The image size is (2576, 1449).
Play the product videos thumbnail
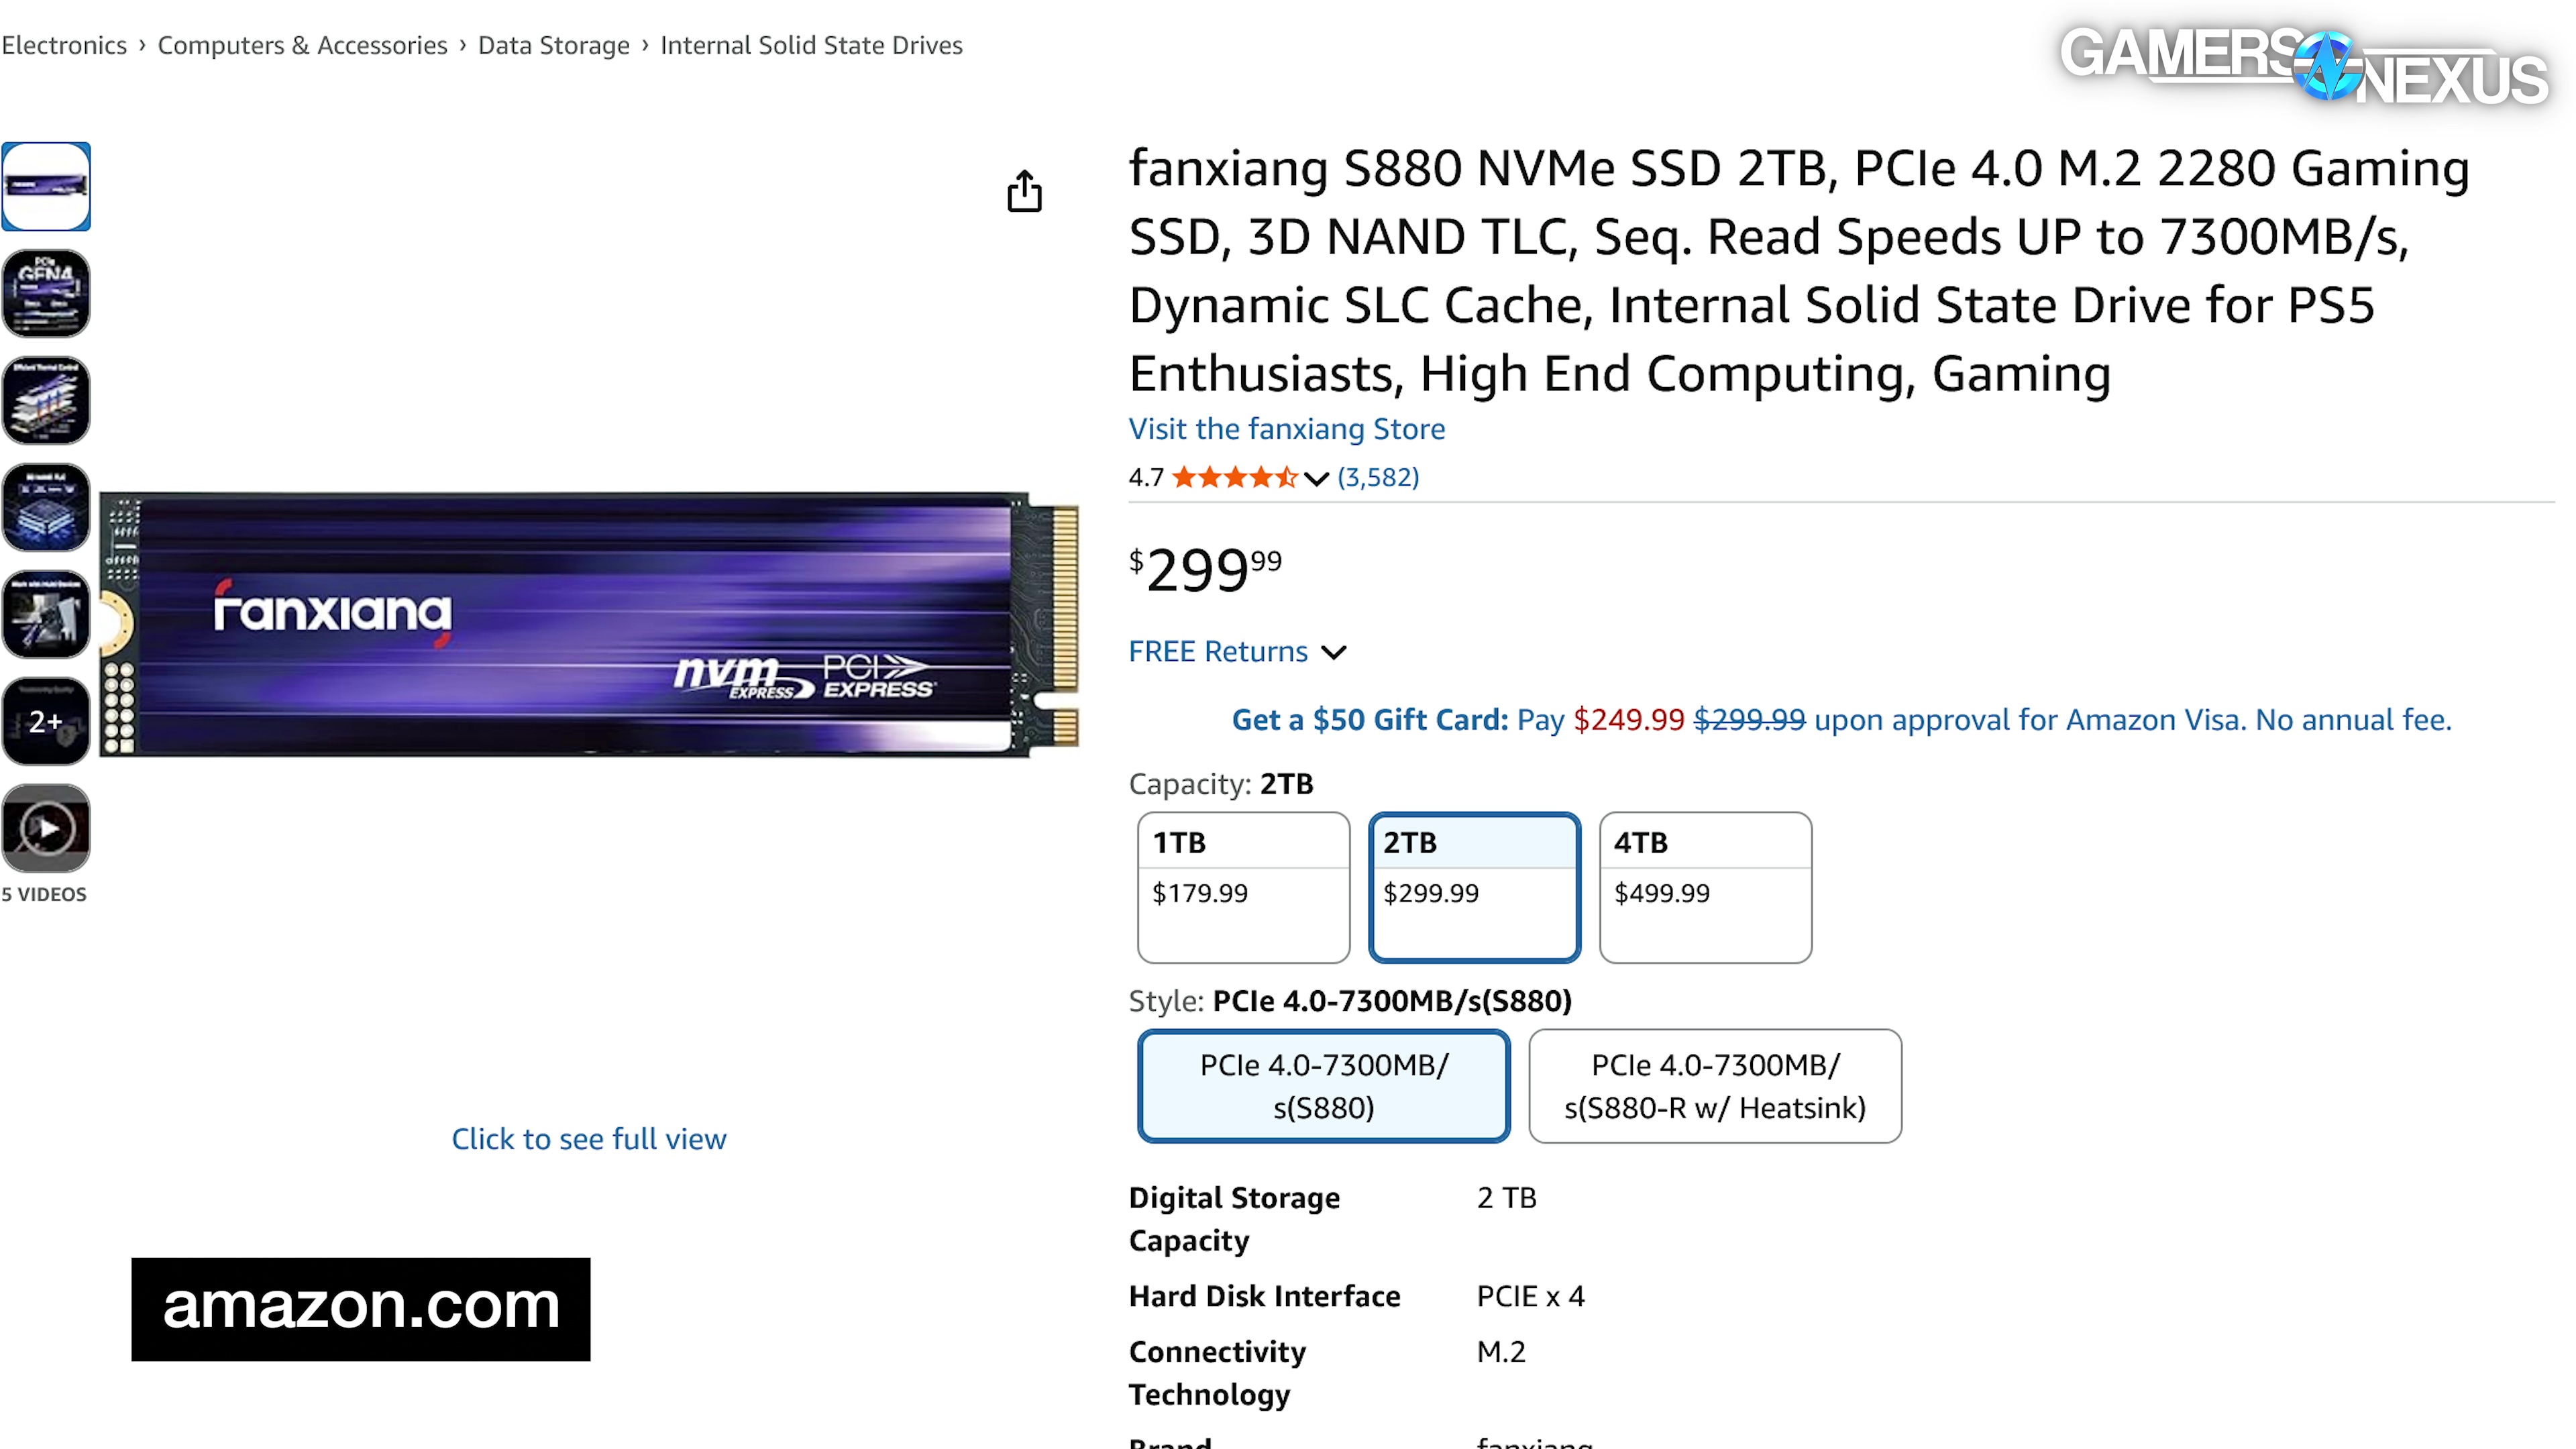point(46,828)
